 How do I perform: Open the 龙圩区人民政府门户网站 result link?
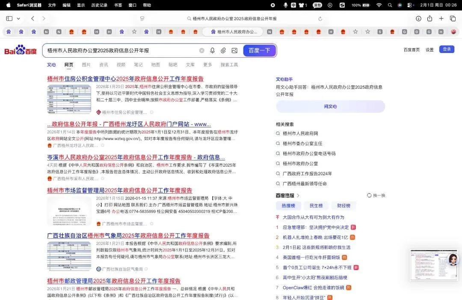(129, 124)
